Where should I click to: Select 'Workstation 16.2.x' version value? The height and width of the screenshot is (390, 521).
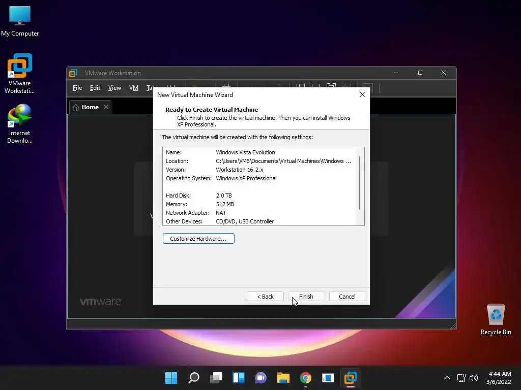(x=240, y=170)
